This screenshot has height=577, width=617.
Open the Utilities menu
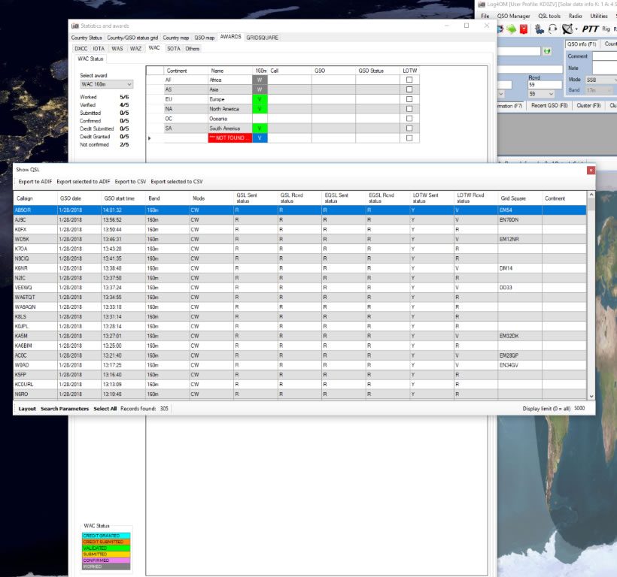point(599,16)
